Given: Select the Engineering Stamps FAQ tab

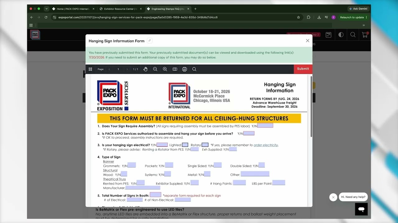Looking at the screenshot, I should pyautogui.click(x=168, y=9).
